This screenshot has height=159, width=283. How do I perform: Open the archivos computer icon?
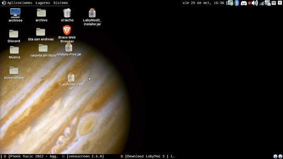15,13
